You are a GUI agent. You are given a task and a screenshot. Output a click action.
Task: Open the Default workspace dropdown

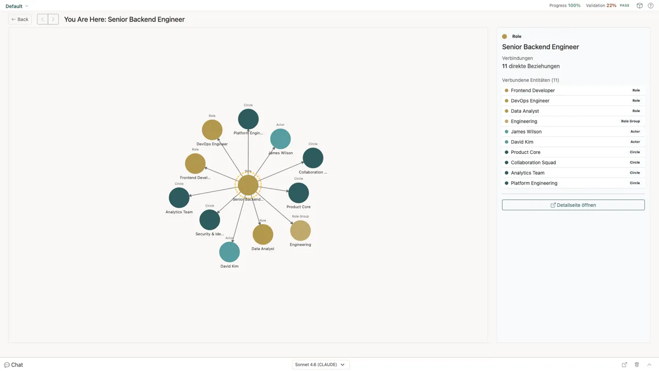(17, 6)
